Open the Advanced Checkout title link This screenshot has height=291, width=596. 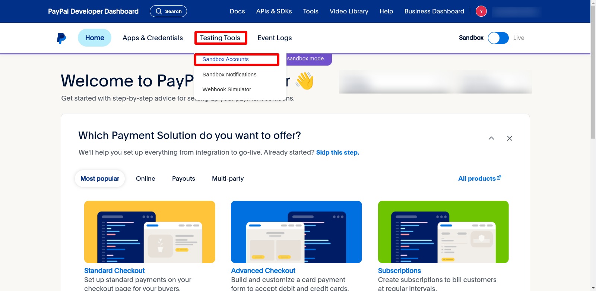(x=263, y=271)
